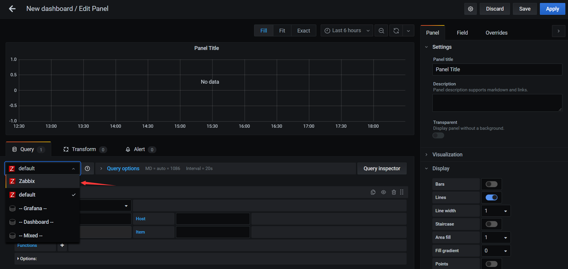
Task: Expand the Options: section of query
Action: (27, 259)
